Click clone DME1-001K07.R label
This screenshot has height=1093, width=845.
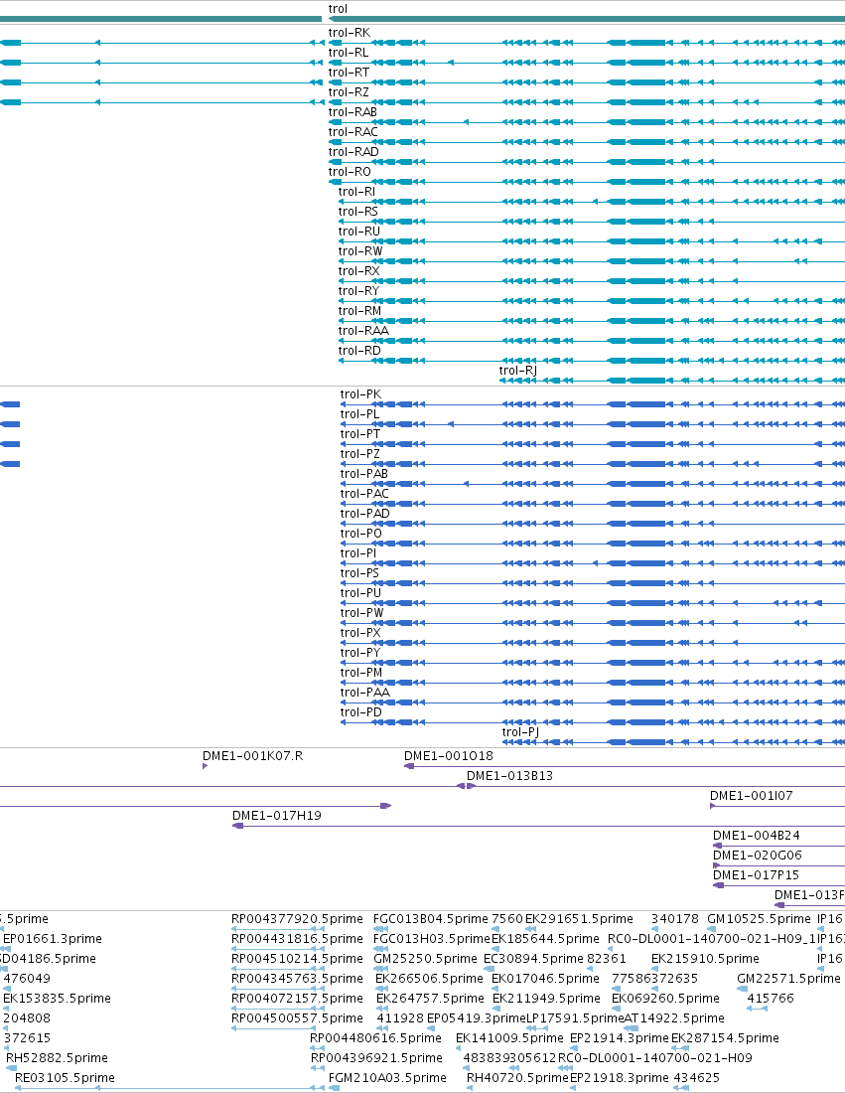pyautogui.click(x=253, y=756)
